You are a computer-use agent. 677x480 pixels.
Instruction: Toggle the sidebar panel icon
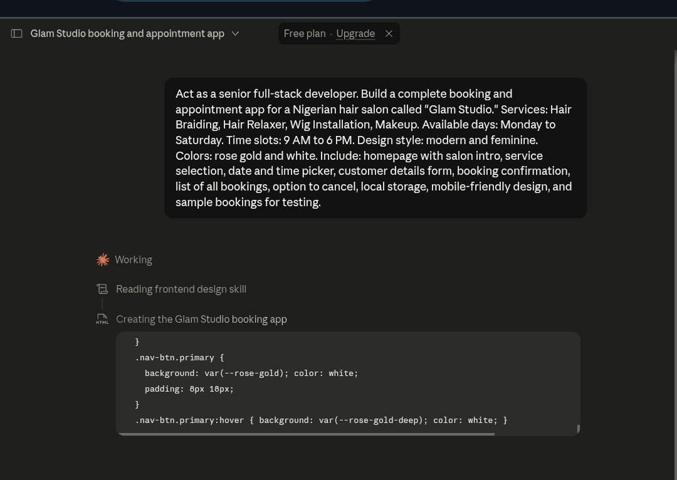point(16,34)
